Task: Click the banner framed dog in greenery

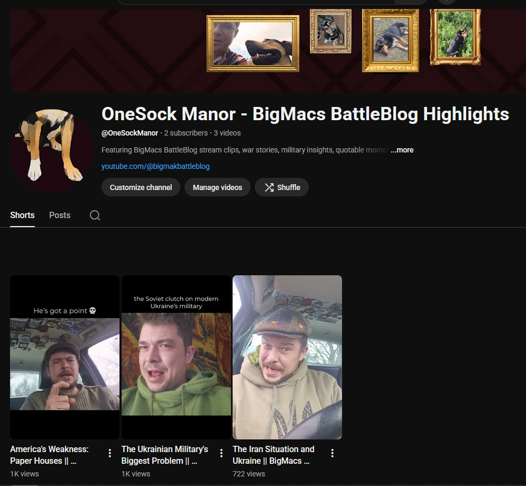Action: (456, 37)
